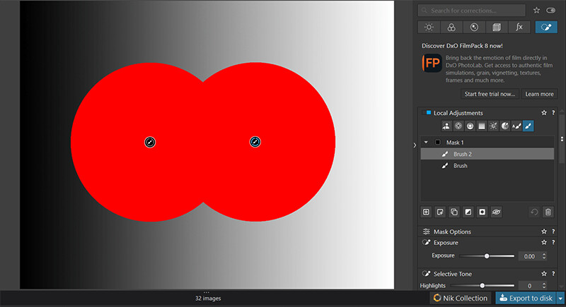Click the Search for corrections field

pyautogui.click(x=471, y=11)
